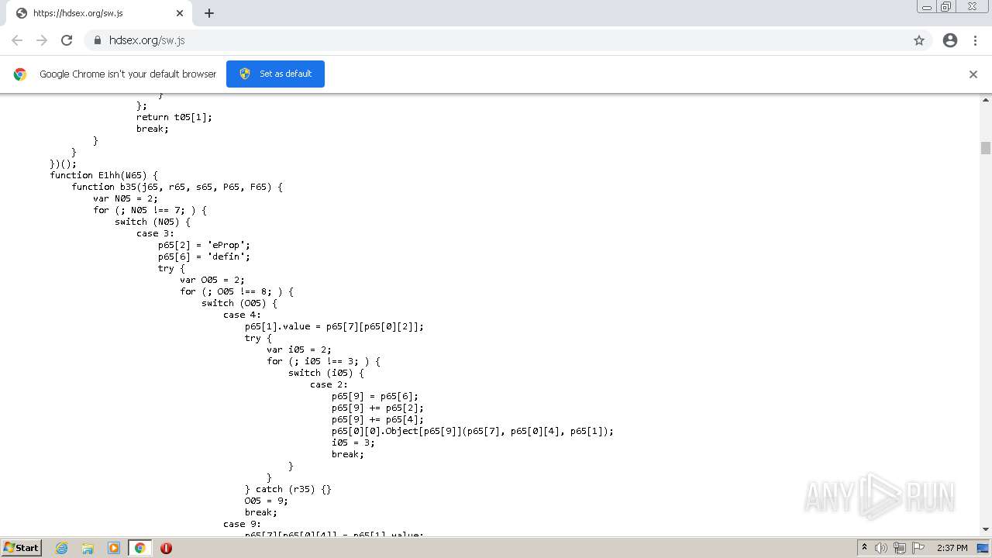Image resolution: width=992 pixels, height=558 pixels.
Task: Click the 'case 4:' line
Action: (x=243, y=315)
